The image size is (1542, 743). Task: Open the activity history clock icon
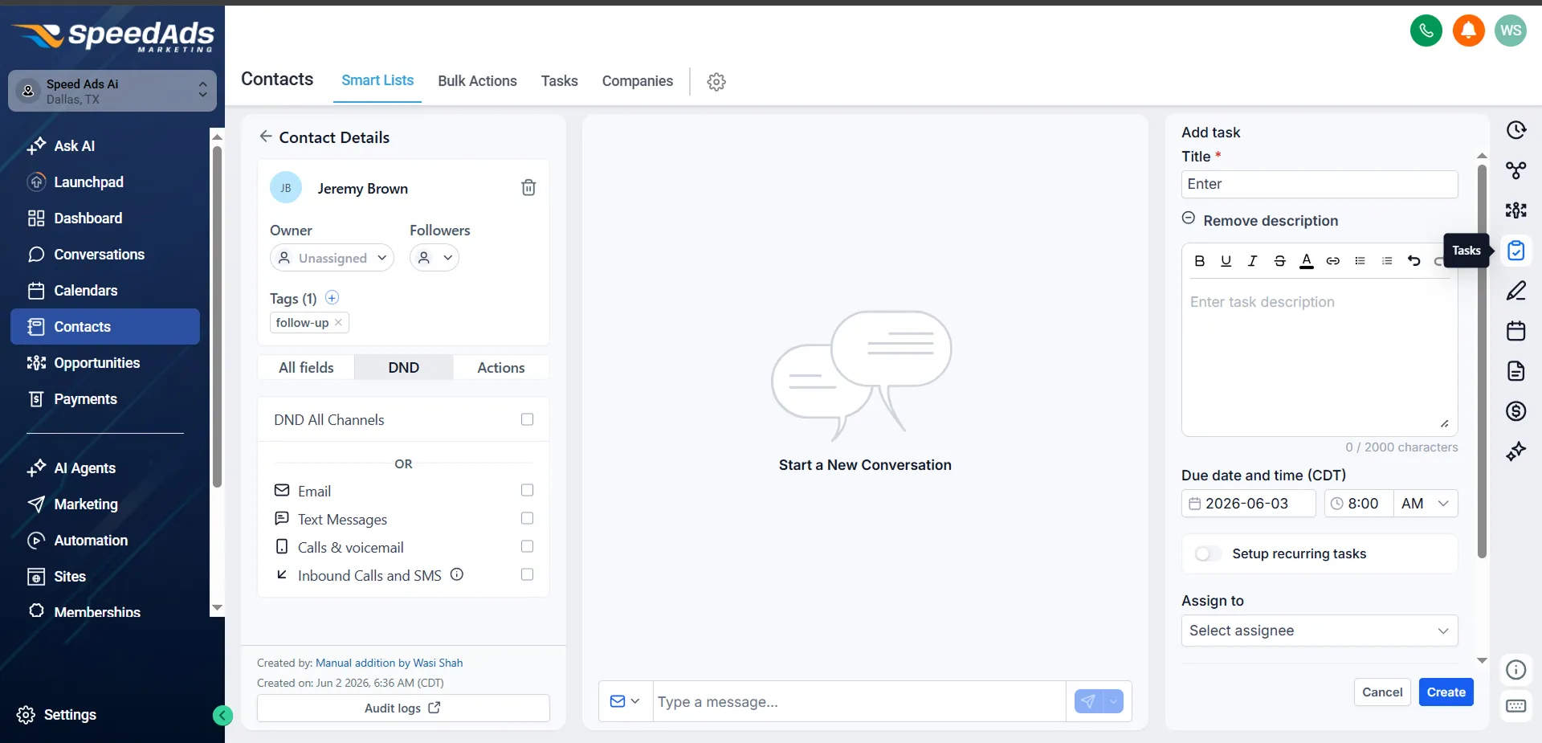point(1515,130)
